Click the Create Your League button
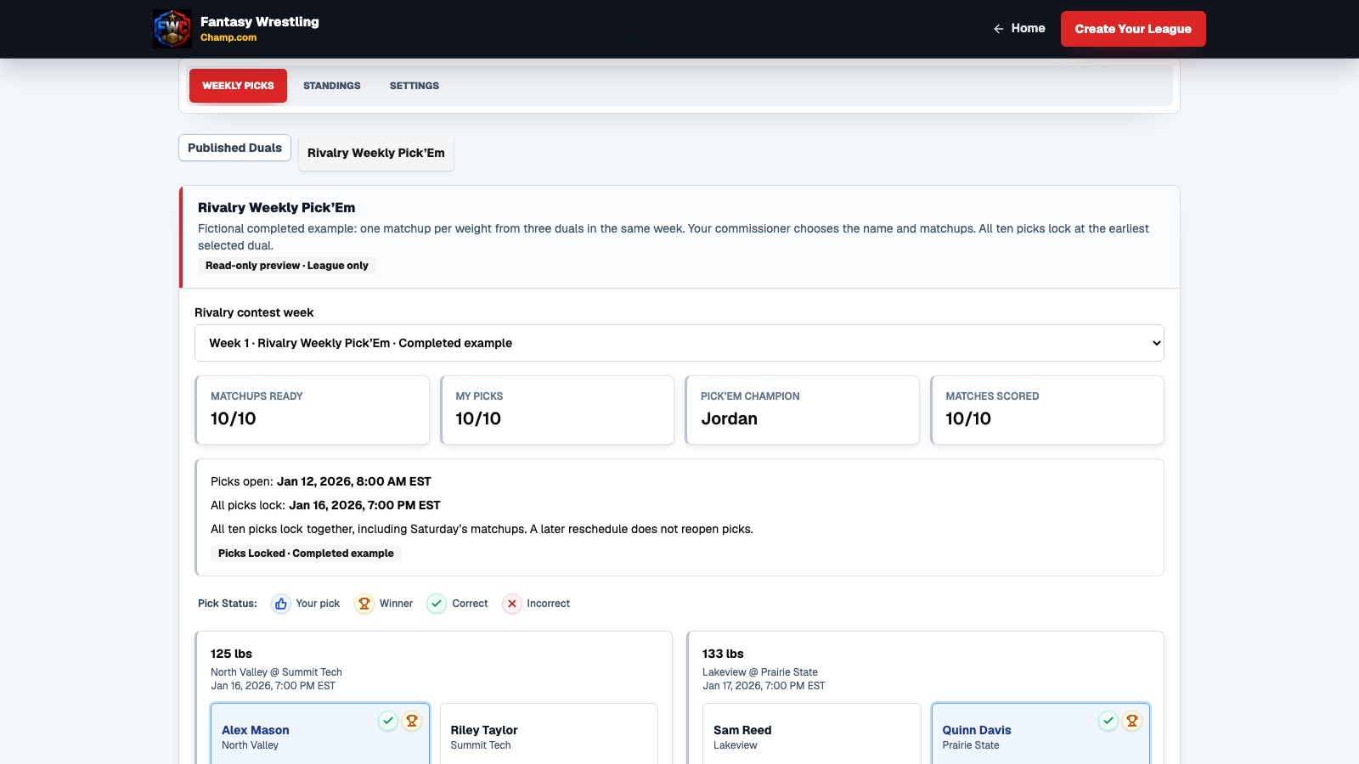This screenshot has height=764, width=1359. coord(1133,29)
